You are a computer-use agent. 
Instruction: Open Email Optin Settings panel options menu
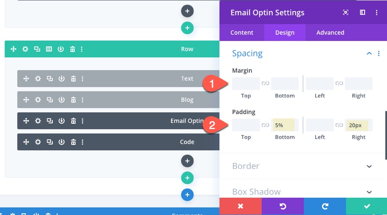point(377,13)
